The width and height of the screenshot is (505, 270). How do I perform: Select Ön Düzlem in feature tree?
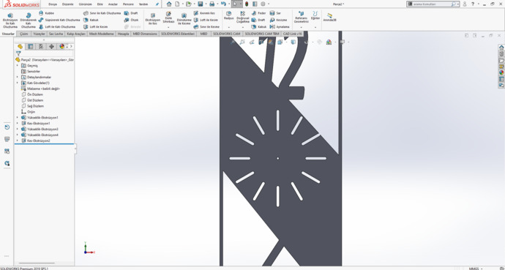click(32, 94)
